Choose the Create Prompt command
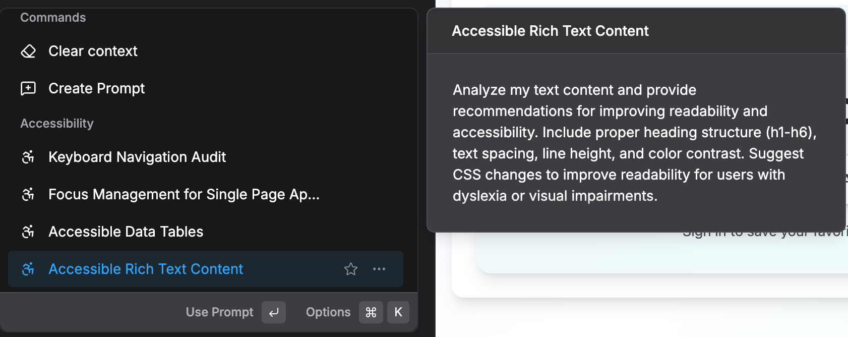The width and height of the screenshot is (848, 337). tap(96, 89)
